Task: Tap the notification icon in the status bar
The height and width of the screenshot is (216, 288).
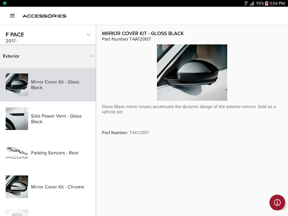Action: point(4,3)
